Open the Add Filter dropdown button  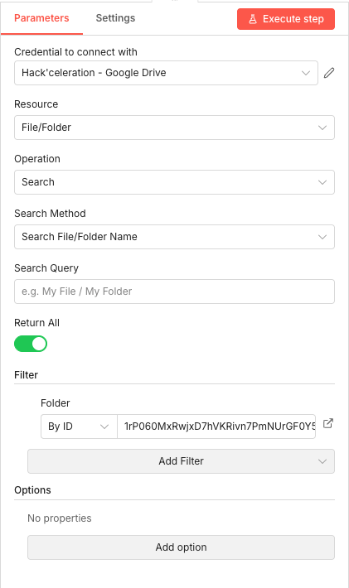point(181,460)
